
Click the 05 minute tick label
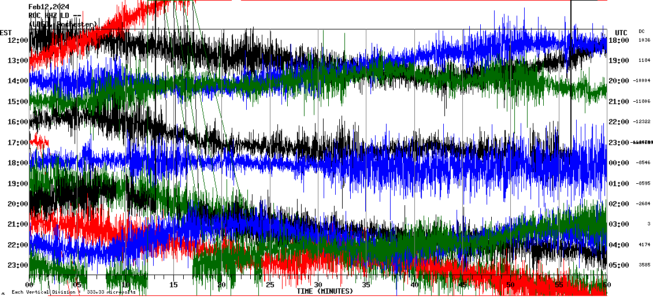coord(78,285)
